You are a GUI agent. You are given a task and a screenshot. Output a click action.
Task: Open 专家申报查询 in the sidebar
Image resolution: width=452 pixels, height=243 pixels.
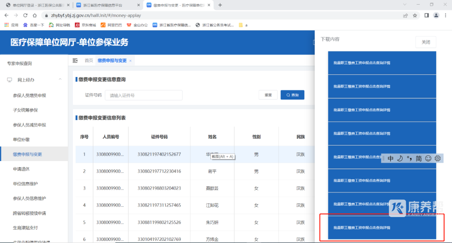(x=20, y=63)
